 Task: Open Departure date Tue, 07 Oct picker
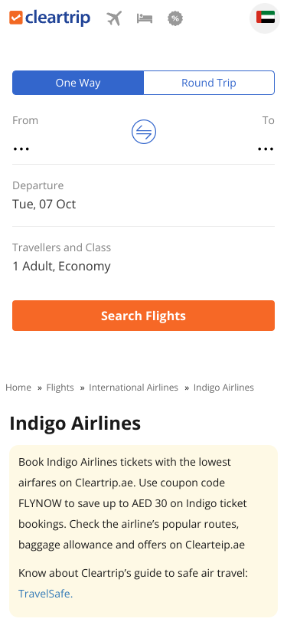pyautogui.click(x=144, y=195)
